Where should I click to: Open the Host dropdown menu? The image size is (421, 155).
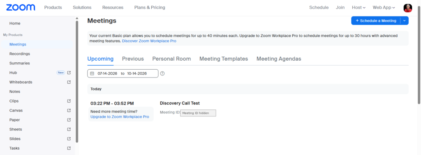pyautogui.click(x=359, y=7)
